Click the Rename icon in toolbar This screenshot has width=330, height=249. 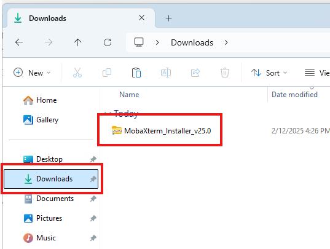[166, 73]
